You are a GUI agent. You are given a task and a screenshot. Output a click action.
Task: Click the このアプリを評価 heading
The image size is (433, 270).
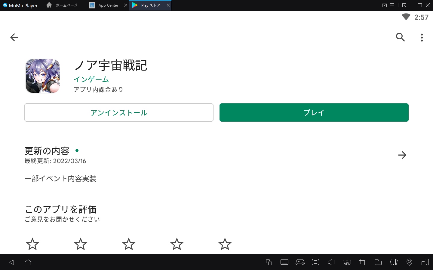tap(61, 209)
